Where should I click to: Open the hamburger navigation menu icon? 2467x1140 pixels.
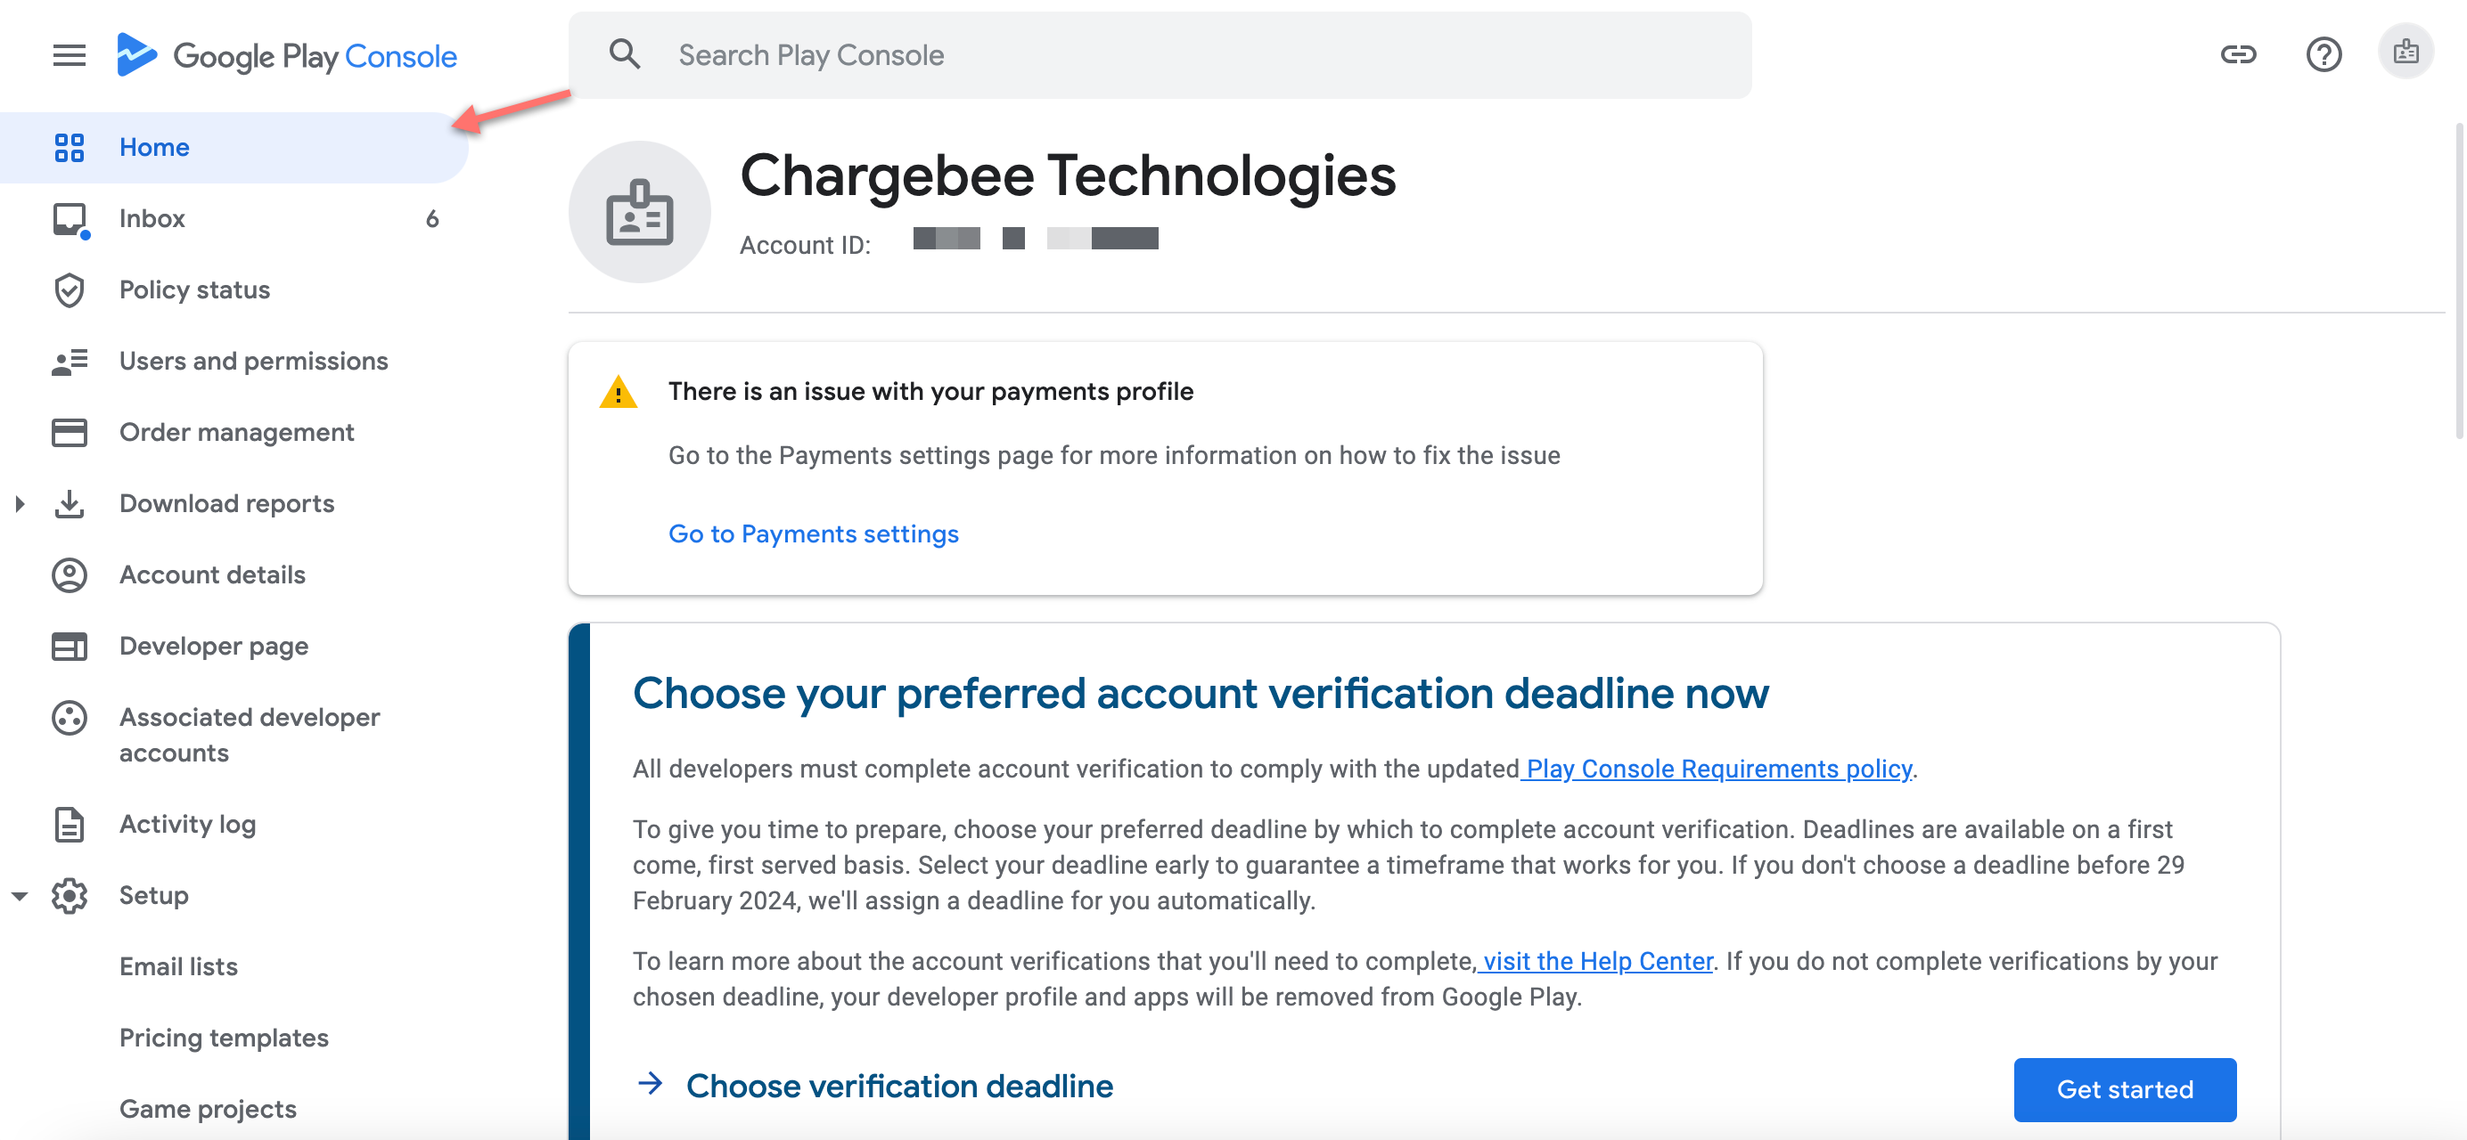pyautogui.click(x=69, y=55)
